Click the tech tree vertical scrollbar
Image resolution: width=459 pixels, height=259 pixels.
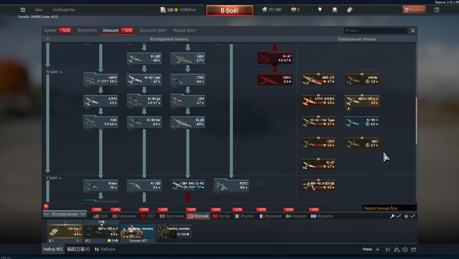tap(416, 121)
